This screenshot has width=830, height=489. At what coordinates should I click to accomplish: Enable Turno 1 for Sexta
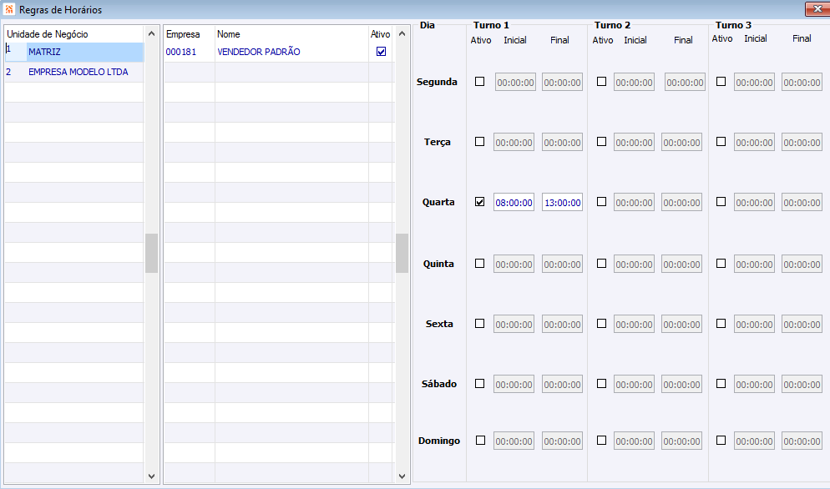(479, 323)
